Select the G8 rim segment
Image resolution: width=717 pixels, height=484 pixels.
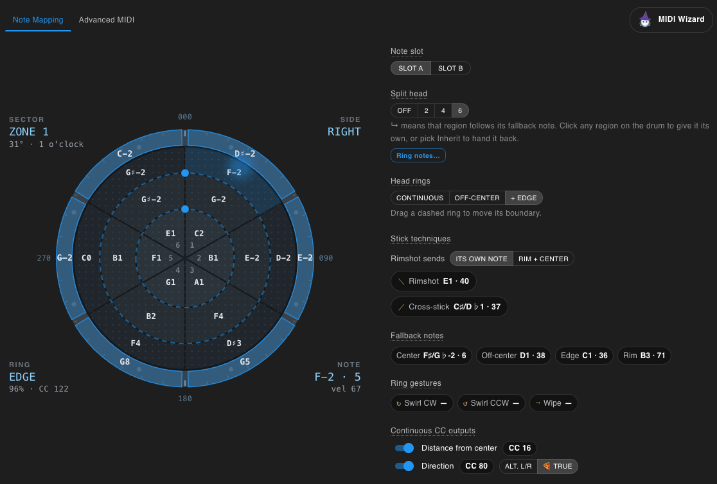pos(125,361)
